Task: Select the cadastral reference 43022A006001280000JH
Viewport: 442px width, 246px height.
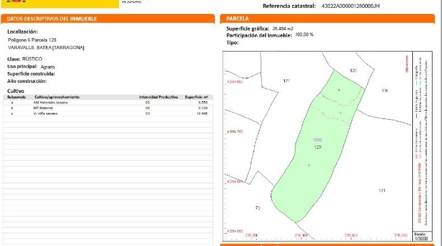Action: click(x=350, y=6)
